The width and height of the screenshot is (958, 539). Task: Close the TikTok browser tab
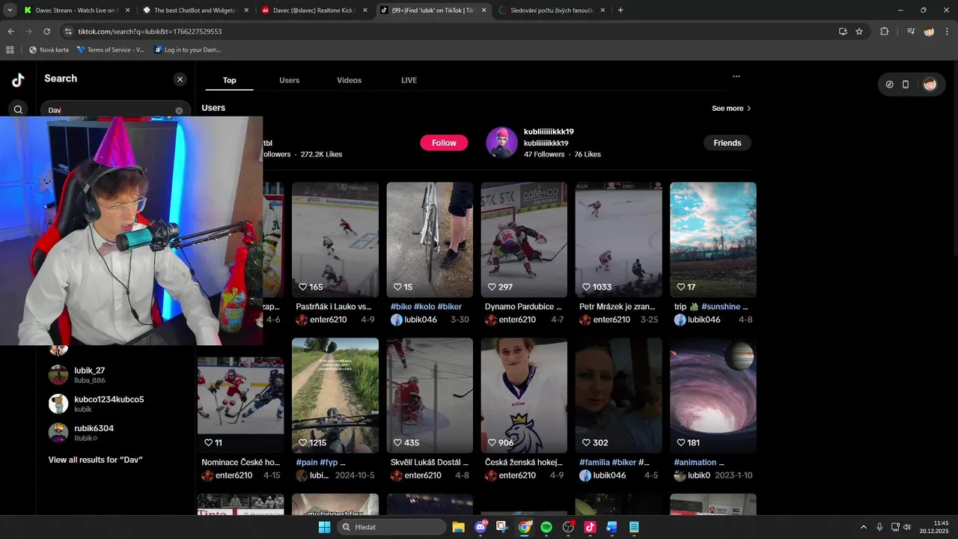[x=484, y=10]
